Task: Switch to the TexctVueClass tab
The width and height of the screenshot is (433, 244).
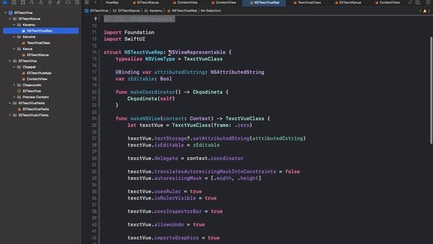Action: click(x=306, y=3)
